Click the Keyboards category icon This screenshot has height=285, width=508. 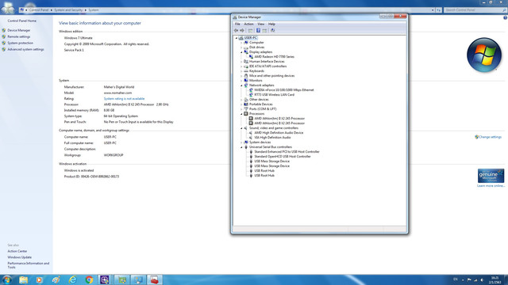tap(246, 70)
